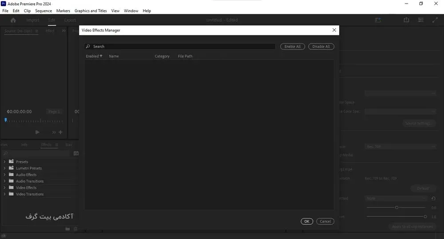
Task: Open the header bar options icon
Action: click(x=421, y=20)
